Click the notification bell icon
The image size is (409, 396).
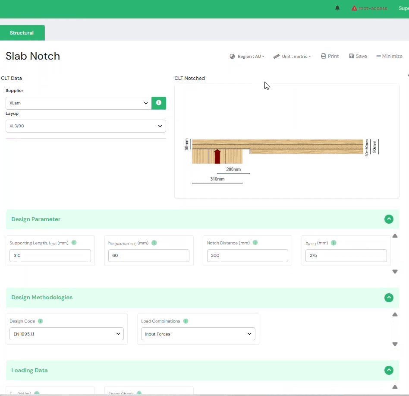337,8
